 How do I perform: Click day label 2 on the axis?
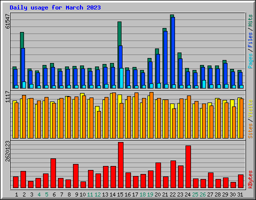pyautogui.click(x=24, y=194)
